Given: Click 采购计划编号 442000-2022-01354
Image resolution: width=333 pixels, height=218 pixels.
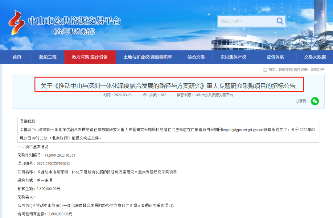Looking at the screenshot, I should pos(46,155).
